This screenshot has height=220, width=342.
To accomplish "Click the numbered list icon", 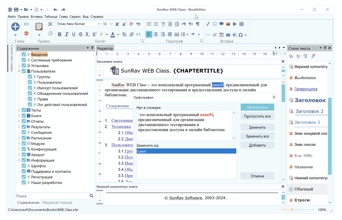I will tap(156, 24).
